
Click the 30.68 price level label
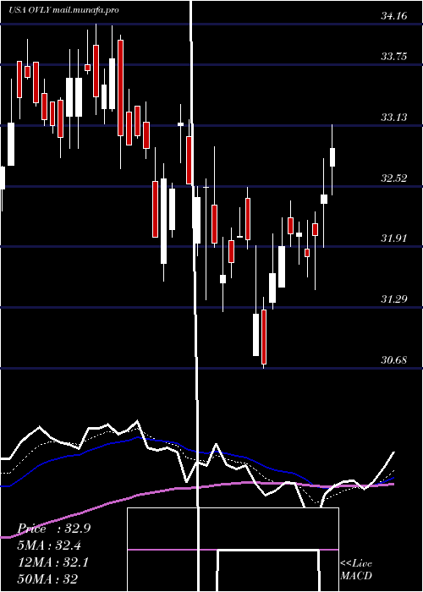[394, 359]
